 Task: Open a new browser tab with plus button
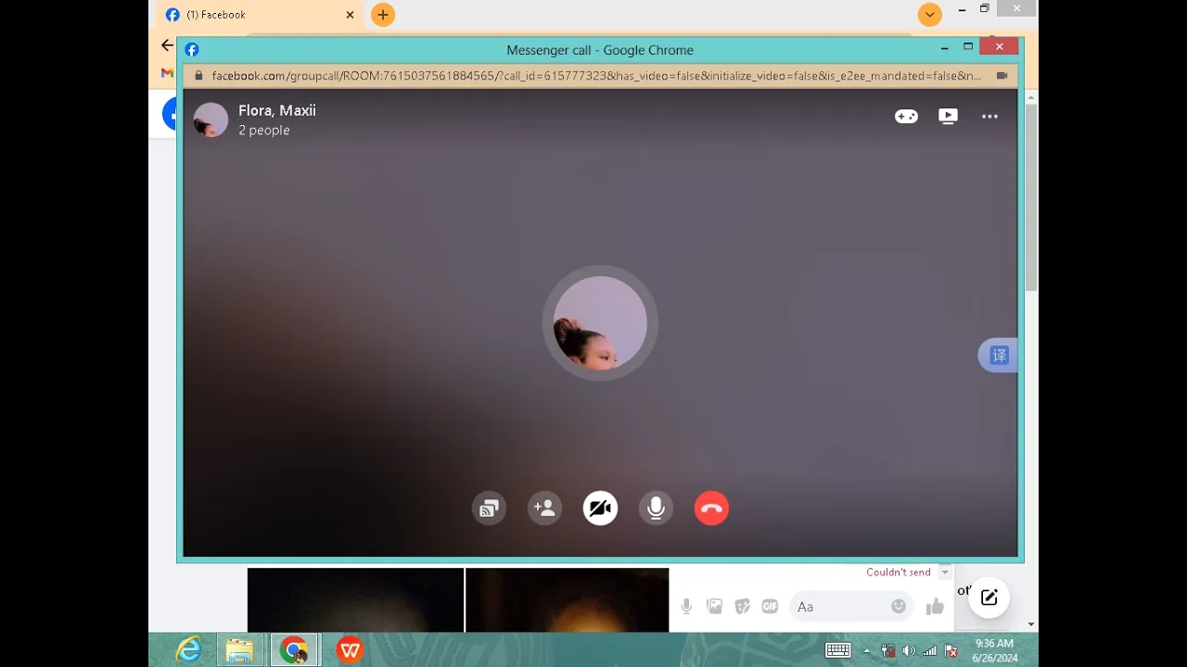tap(383, 15)
